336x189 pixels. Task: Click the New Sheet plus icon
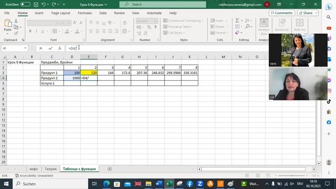[x=110, y=169]
